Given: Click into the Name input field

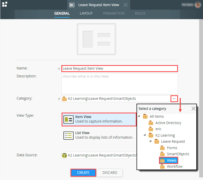Looking at the screenshot, I should [119, 68].
